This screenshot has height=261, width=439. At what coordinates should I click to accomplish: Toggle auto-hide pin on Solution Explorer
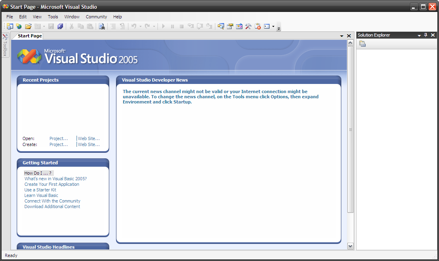(426, 35)
